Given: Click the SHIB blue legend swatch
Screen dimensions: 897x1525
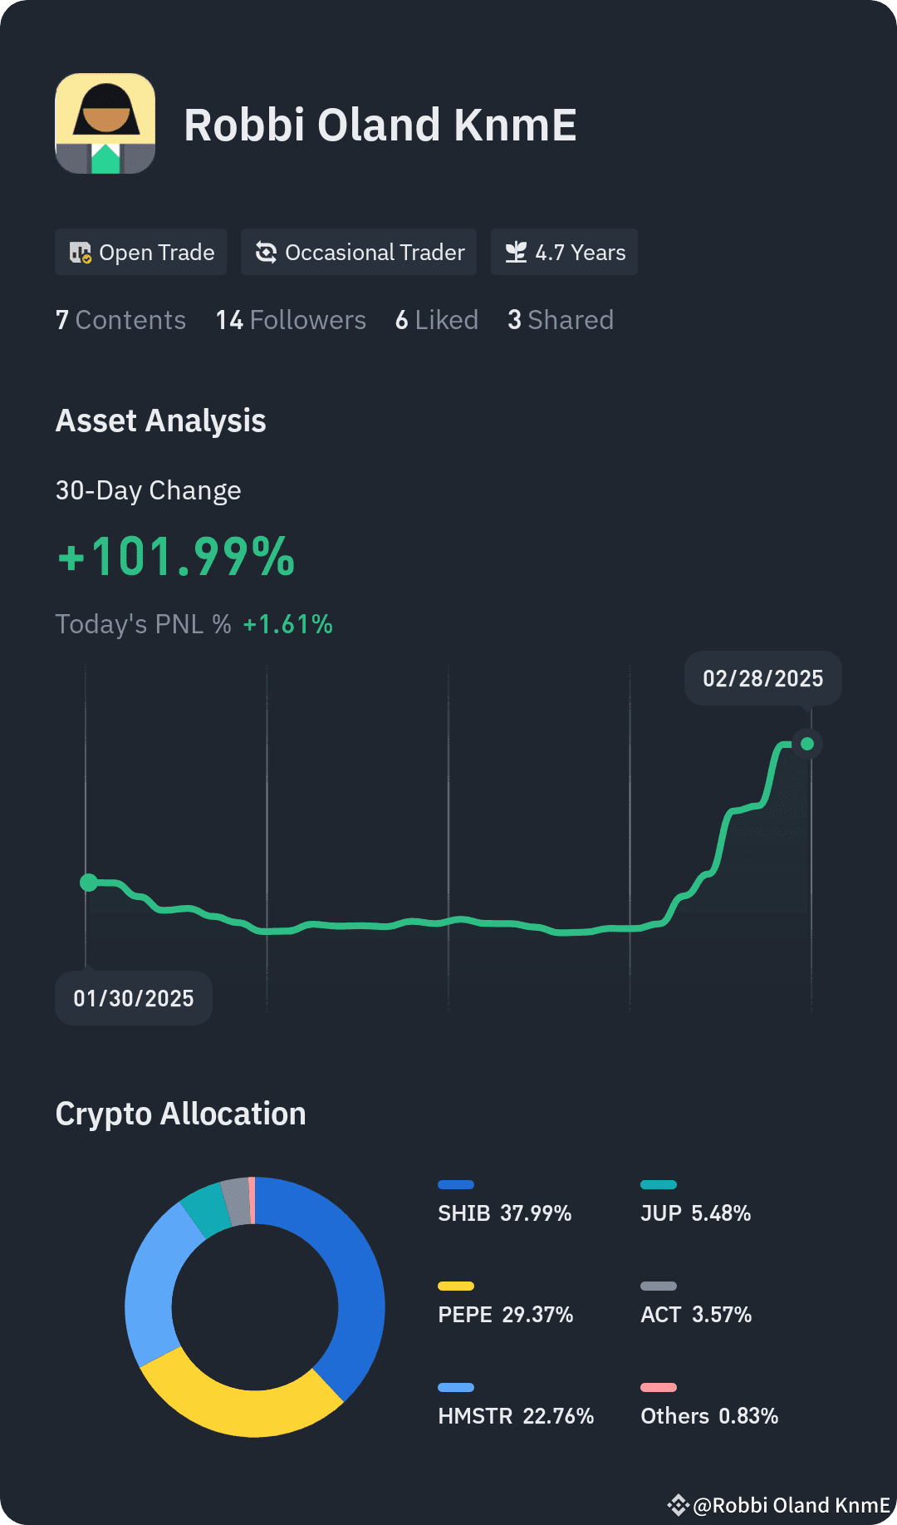Looking at the screenshot, I should point(456,1184).
